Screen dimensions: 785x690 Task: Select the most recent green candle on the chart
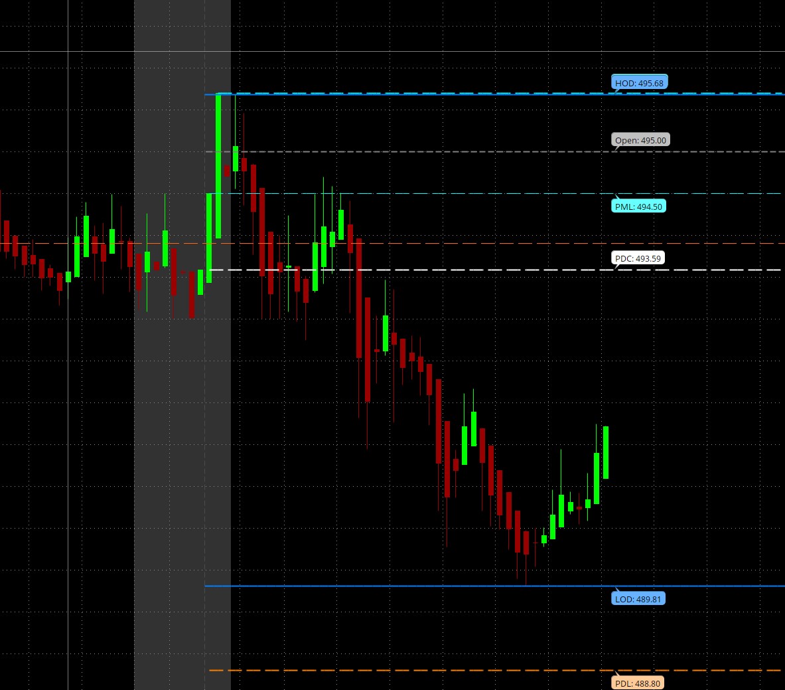pos(606,452)
